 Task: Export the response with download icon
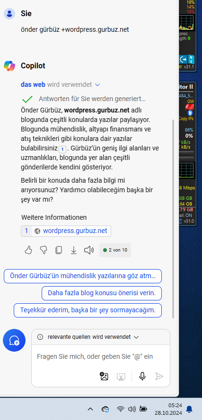[73, 250]
